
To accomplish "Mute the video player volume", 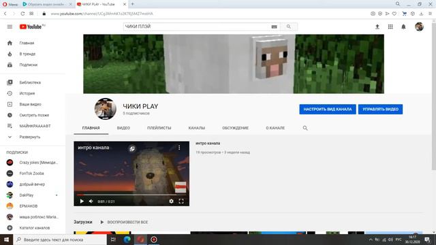I will pos(91,201).
